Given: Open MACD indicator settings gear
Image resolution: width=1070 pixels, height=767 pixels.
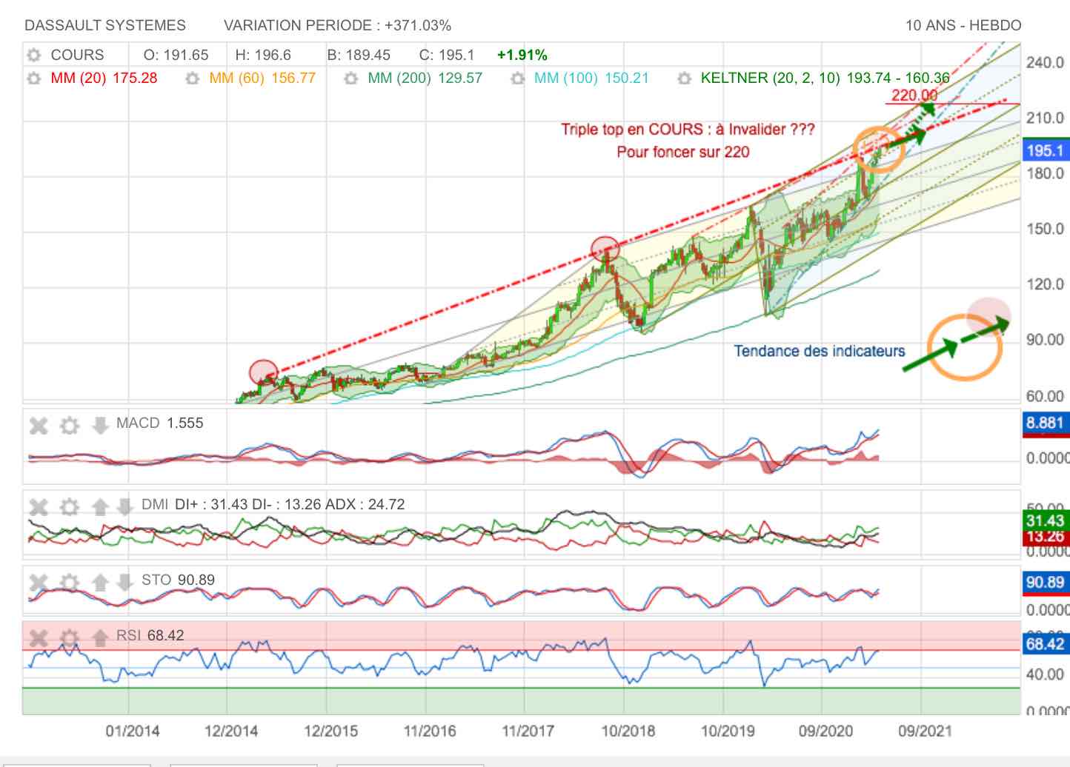Looking at the screenshot, I should pos(70,425).
